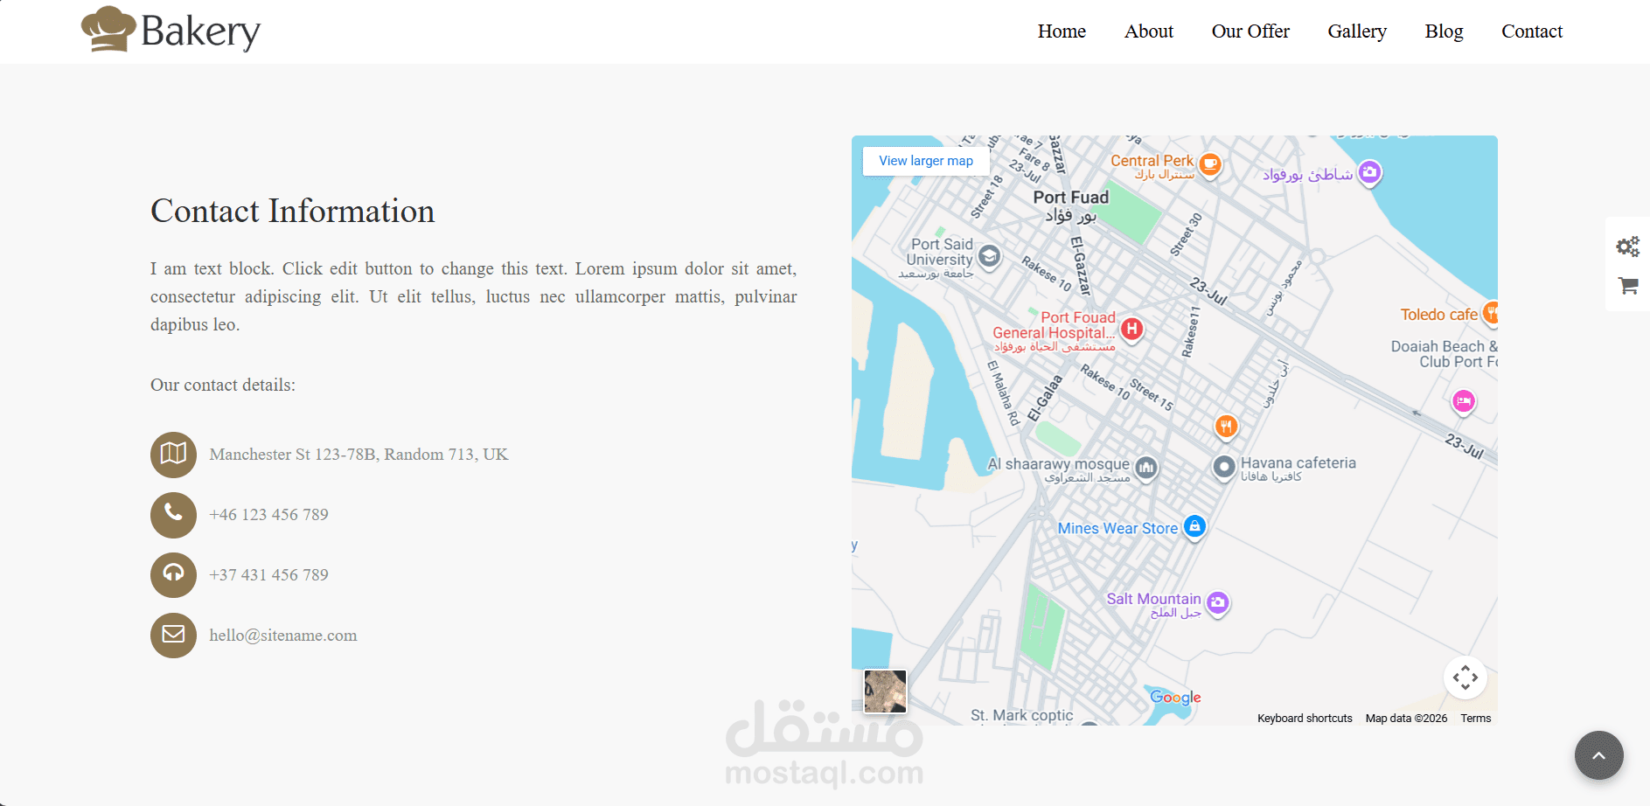Click hello@sitename.com email address
This screenshot has height=806, width=1650.
(x=283, y=636)
